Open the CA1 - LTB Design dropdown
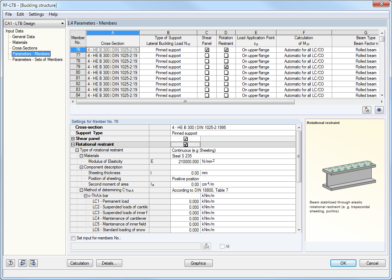 point(34,24)
